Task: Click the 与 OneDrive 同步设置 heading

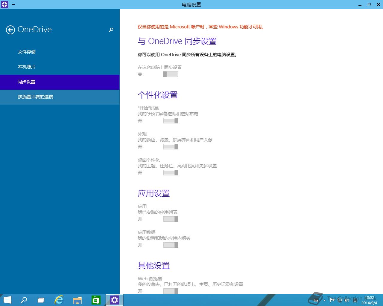Action: coord(177,41)
